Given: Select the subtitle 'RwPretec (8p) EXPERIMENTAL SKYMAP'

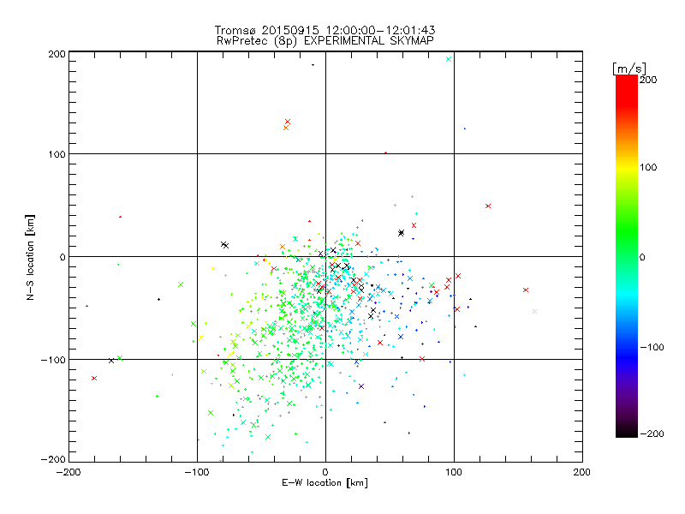Looking at the screenshot, I should [325, 40].
